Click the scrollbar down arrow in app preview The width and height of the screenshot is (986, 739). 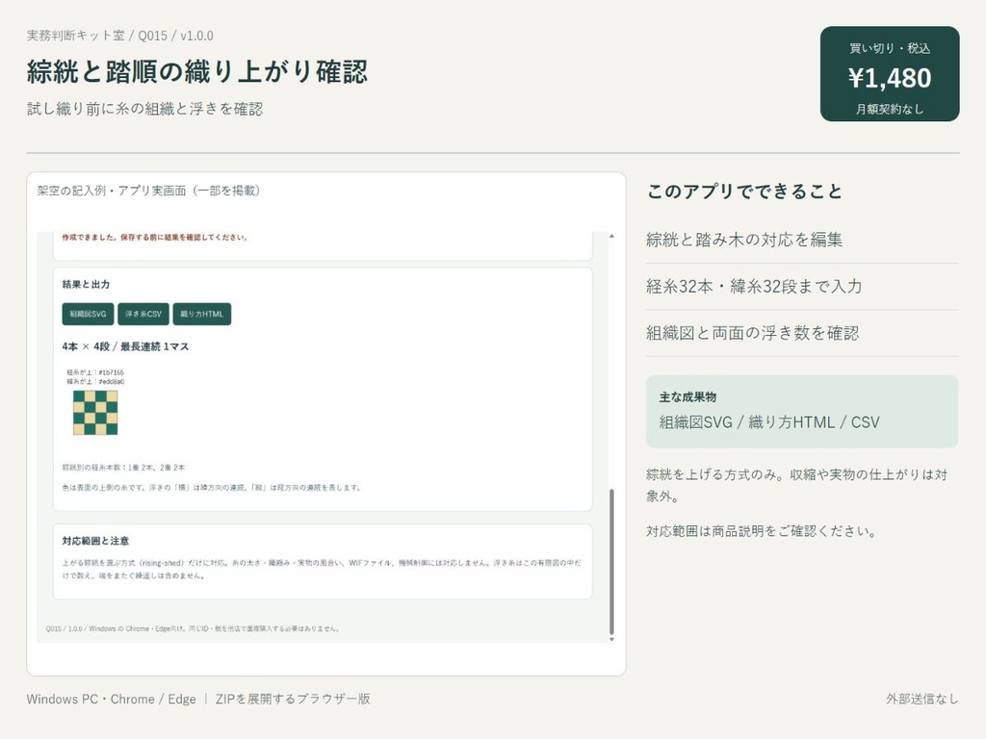(x=611, y=639)
